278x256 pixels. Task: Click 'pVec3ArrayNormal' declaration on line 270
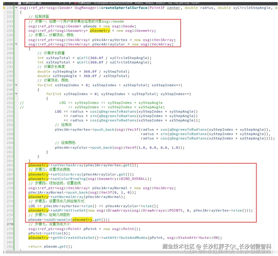pos(110,188)
